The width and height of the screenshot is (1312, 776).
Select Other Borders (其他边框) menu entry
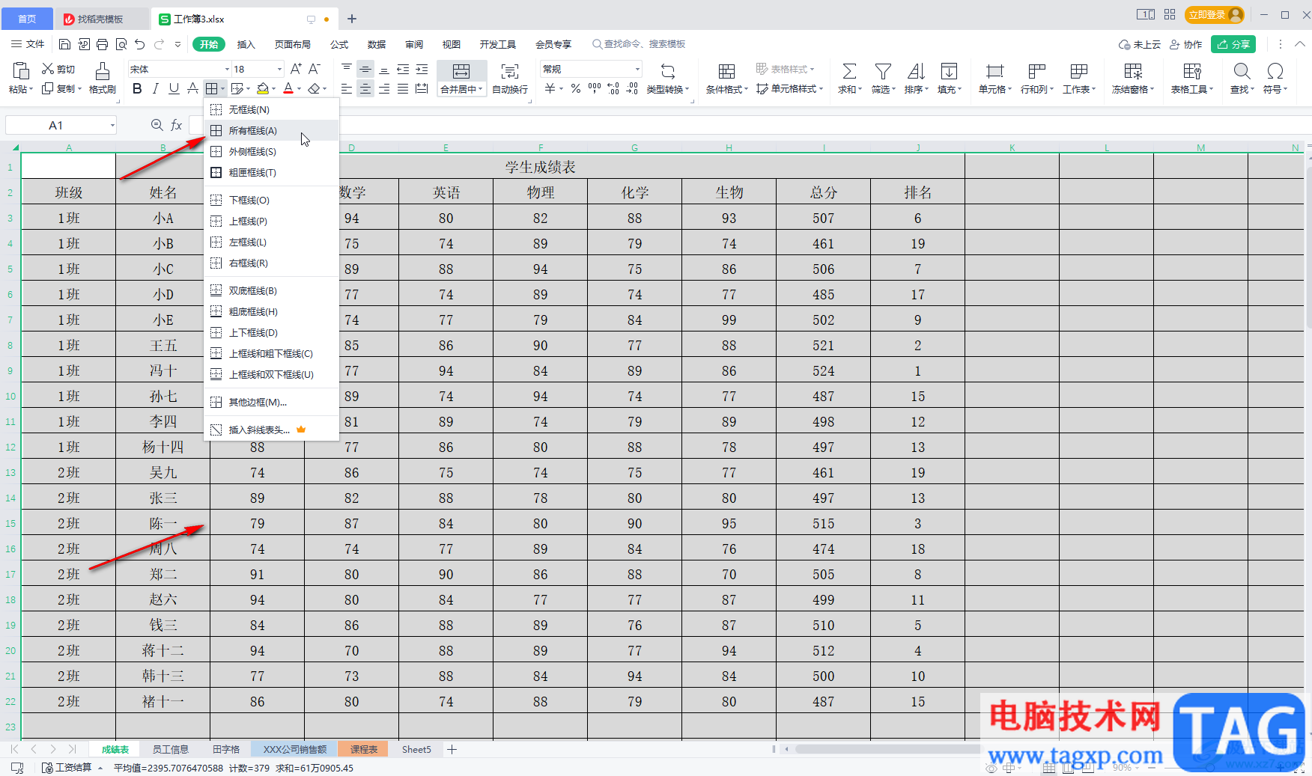click(271, 402)
